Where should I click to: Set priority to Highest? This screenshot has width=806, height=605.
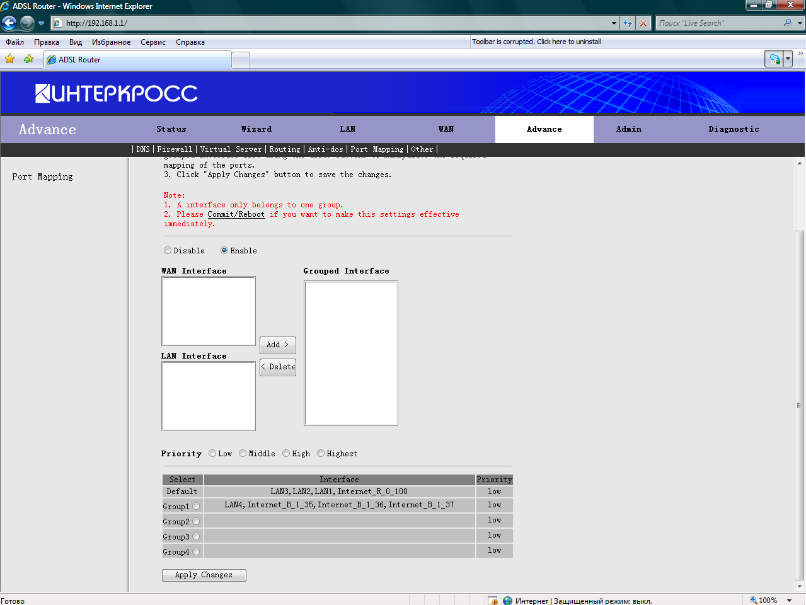pyautogui.click(x=321, y=453)
